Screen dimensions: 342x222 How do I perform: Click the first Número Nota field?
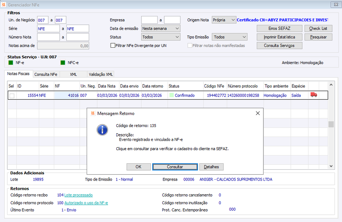tap(48, 37)
